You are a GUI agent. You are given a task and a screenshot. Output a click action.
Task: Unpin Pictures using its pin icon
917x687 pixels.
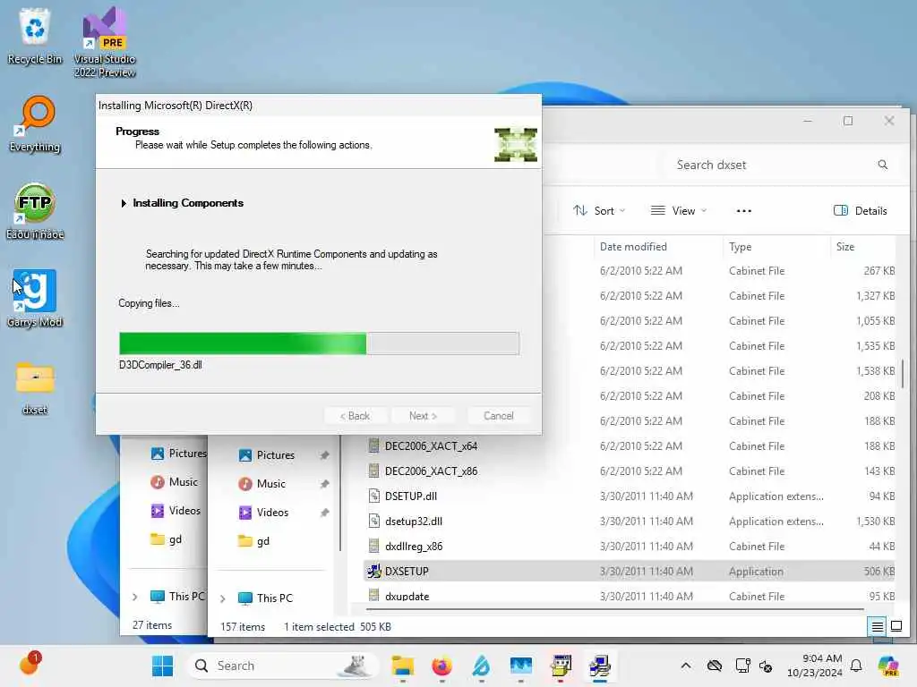pyautogui.click(x=324, y=455)
